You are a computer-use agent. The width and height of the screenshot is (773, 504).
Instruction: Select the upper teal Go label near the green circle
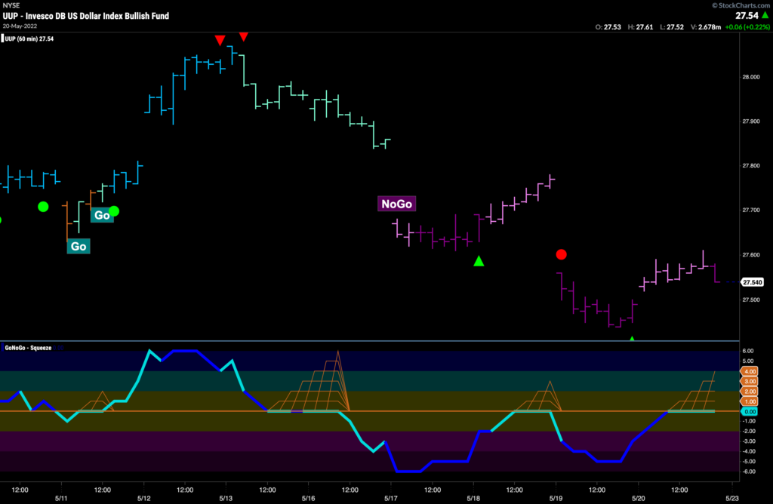click(101, 215)
